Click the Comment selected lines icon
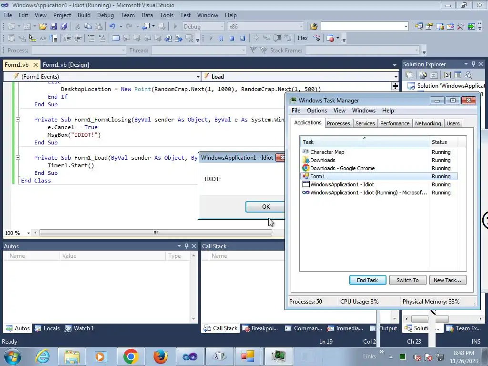Viewport: 488px width, 366px height. point(91,38)
